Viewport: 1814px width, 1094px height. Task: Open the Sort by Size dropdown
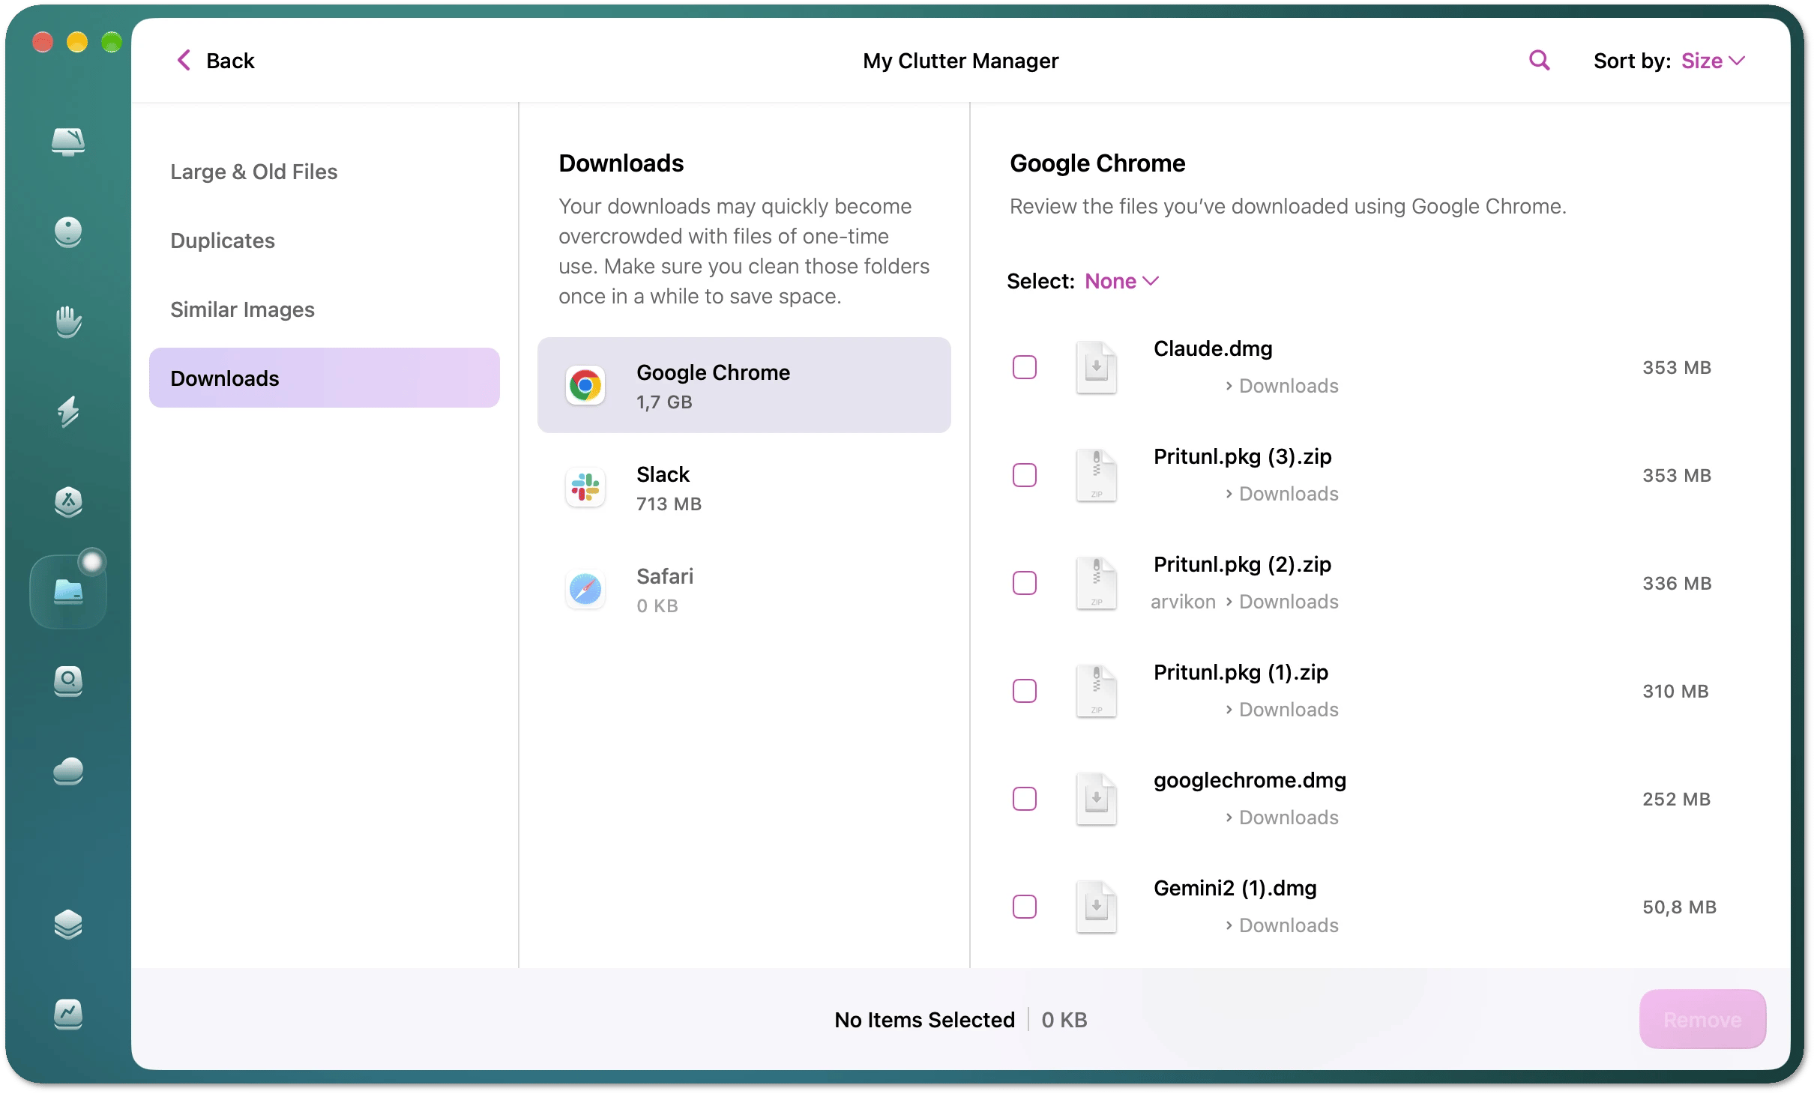[1714, 61]
